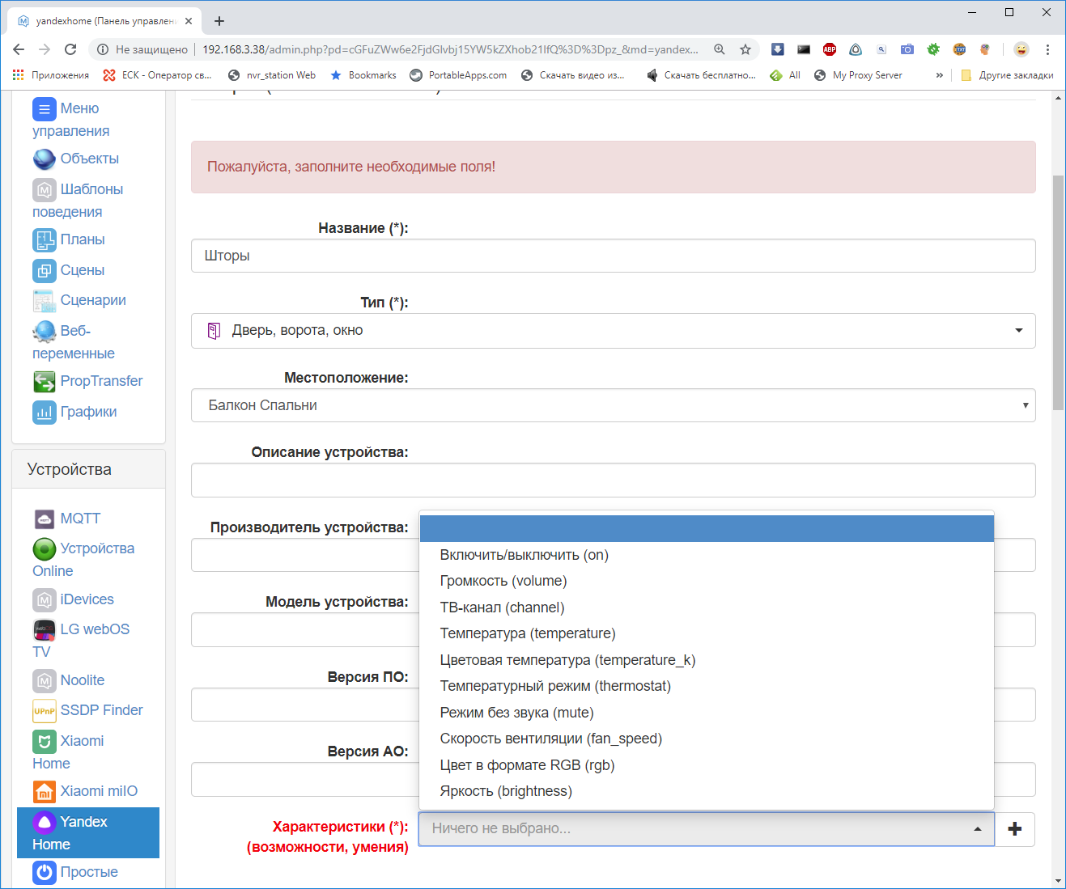1066x889 pixels.
Task: Open the Xiaomi miIO link
Action: [99, 791]
